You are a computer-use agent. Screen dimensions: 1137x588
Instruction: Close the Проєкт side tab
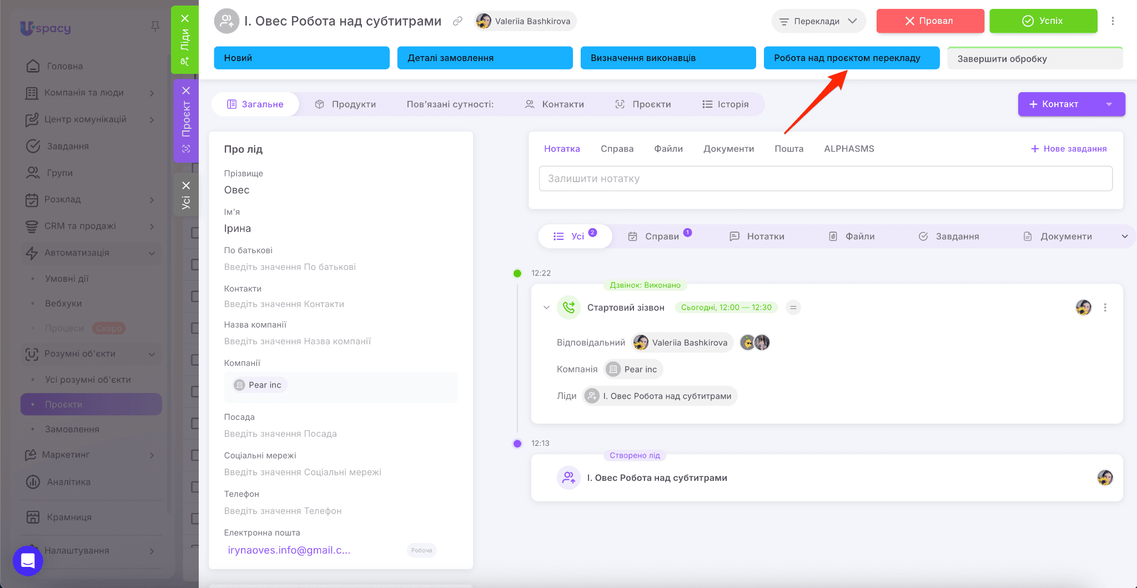click(x=186, y=91)
